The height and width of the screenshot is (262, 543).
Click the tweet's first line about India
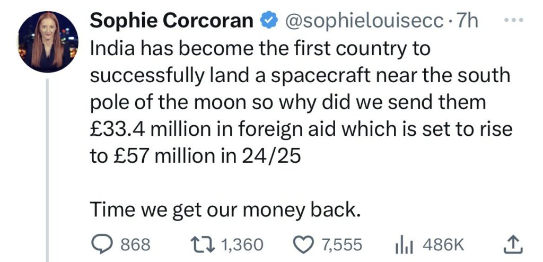(260, 49)
